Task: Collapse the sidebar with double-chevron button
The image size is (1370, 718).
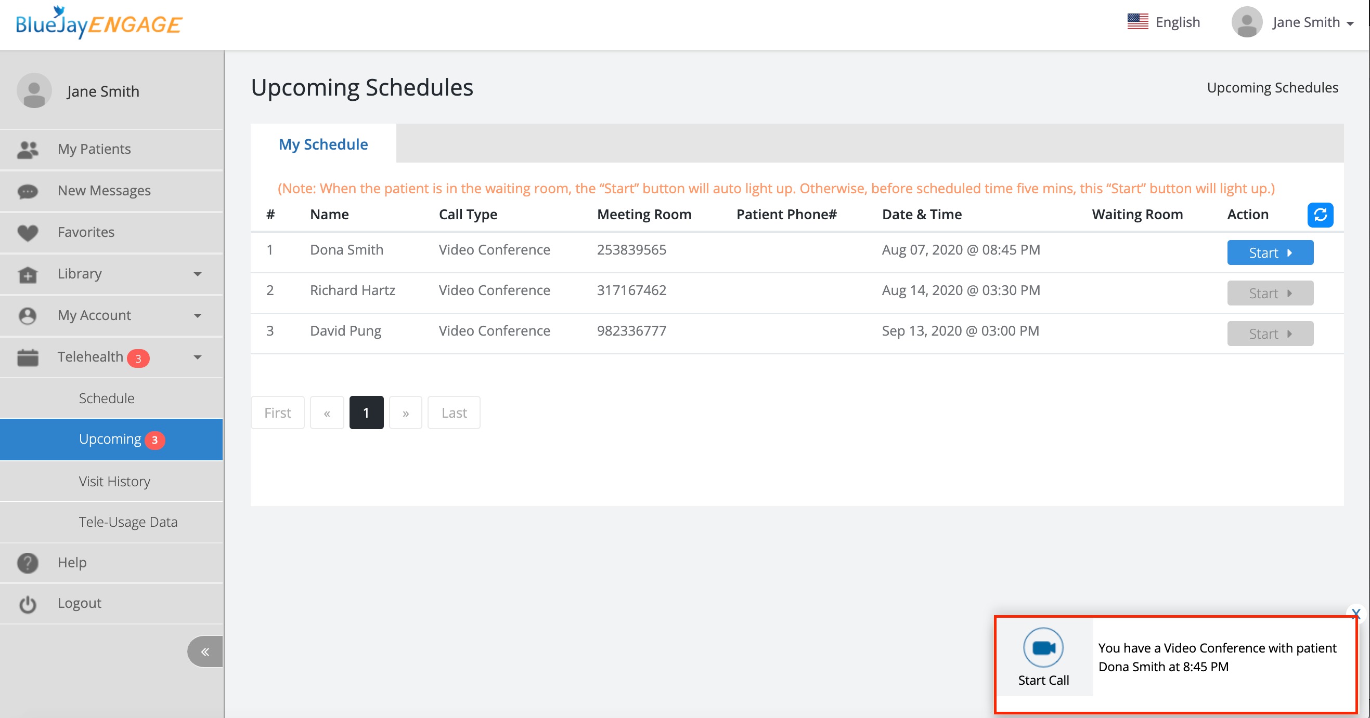Action: click(205, 651)
